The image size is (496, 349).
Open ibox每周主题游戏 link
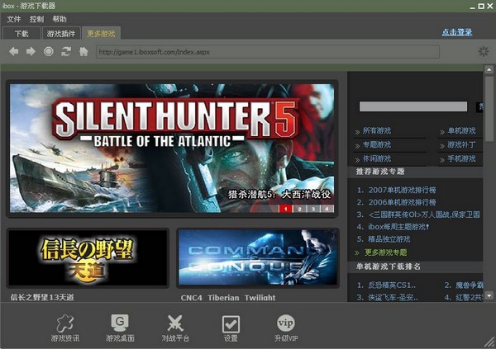tap(398, 227)
